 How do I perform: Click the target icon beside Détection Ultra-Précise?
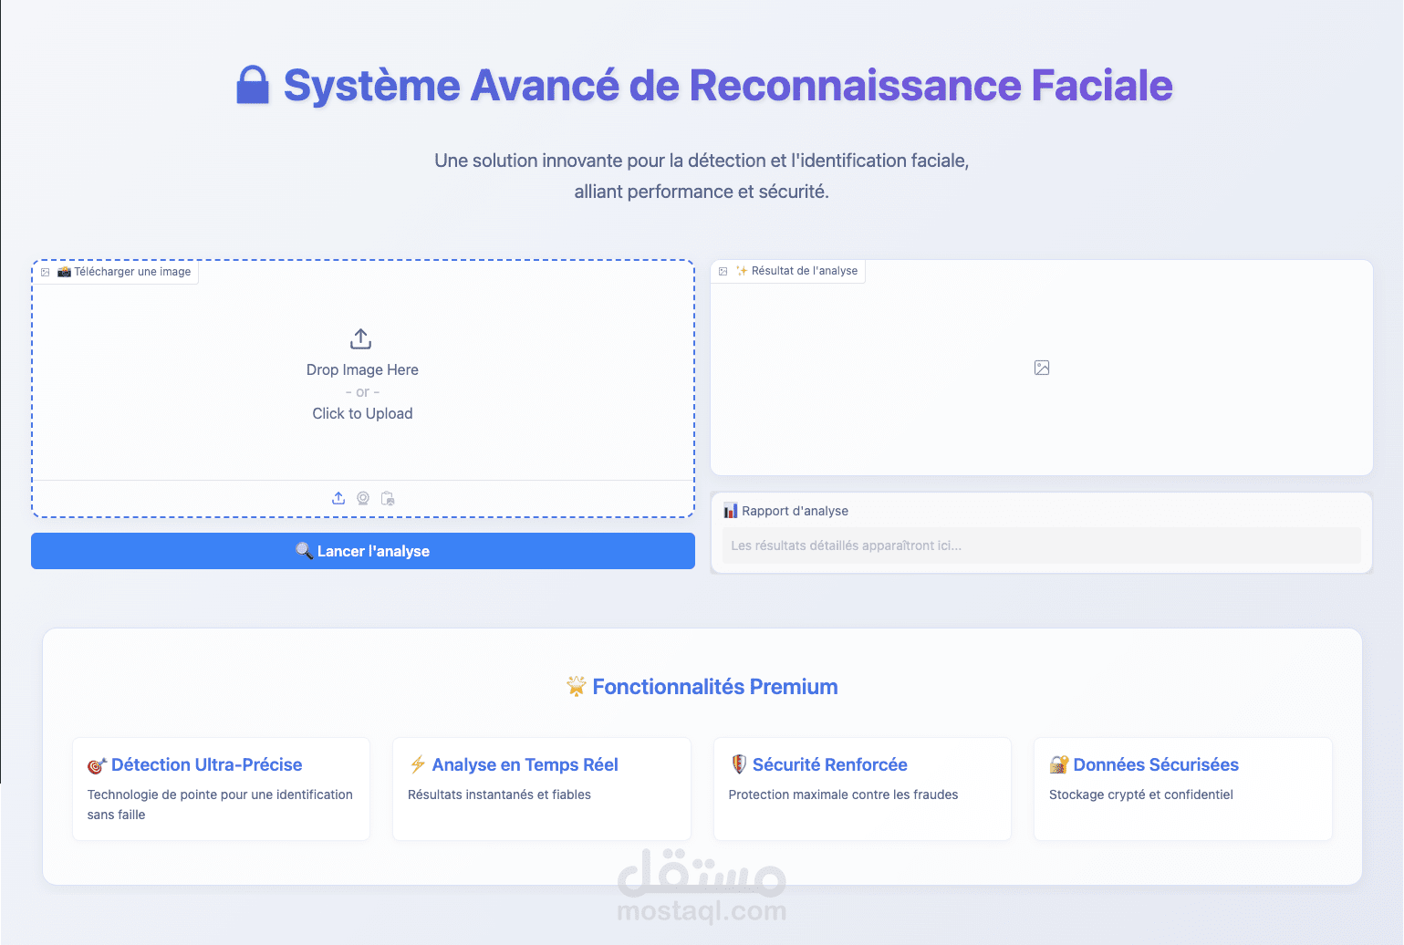pos(98,764)
